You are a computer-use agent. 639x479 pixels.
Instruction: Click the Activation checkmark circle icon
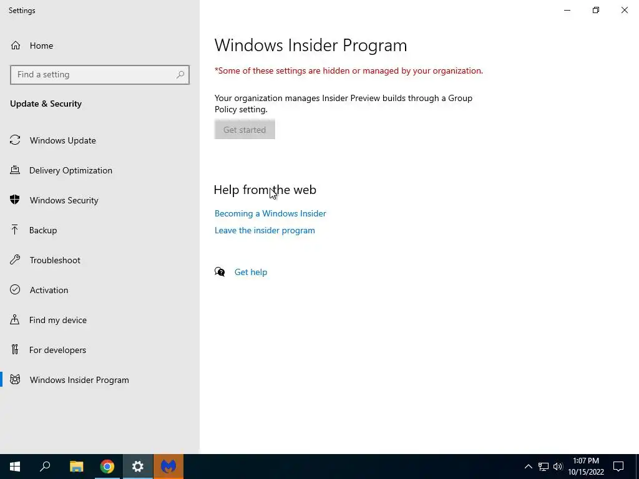(15, 289)
